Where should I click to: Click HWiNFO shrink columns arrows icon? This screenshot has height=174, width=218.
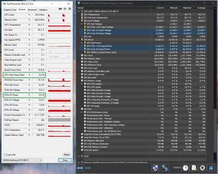click(x=88, y=168)
